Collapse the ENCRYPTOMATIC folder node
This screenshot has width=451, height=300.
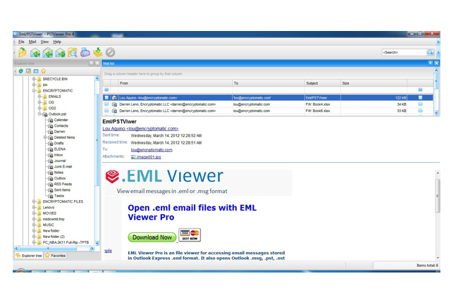(x=34, y=91)
